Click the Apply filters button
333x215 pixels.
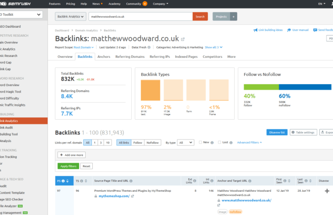pyautogui.click(x=68, y=166)
